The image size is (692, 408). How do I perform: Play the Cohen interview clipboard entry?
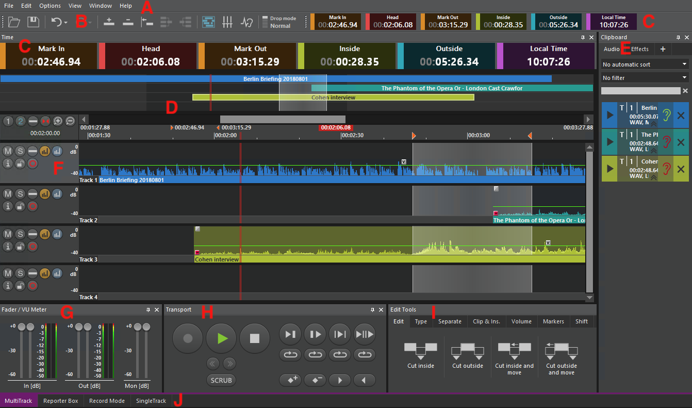[609, 169]
